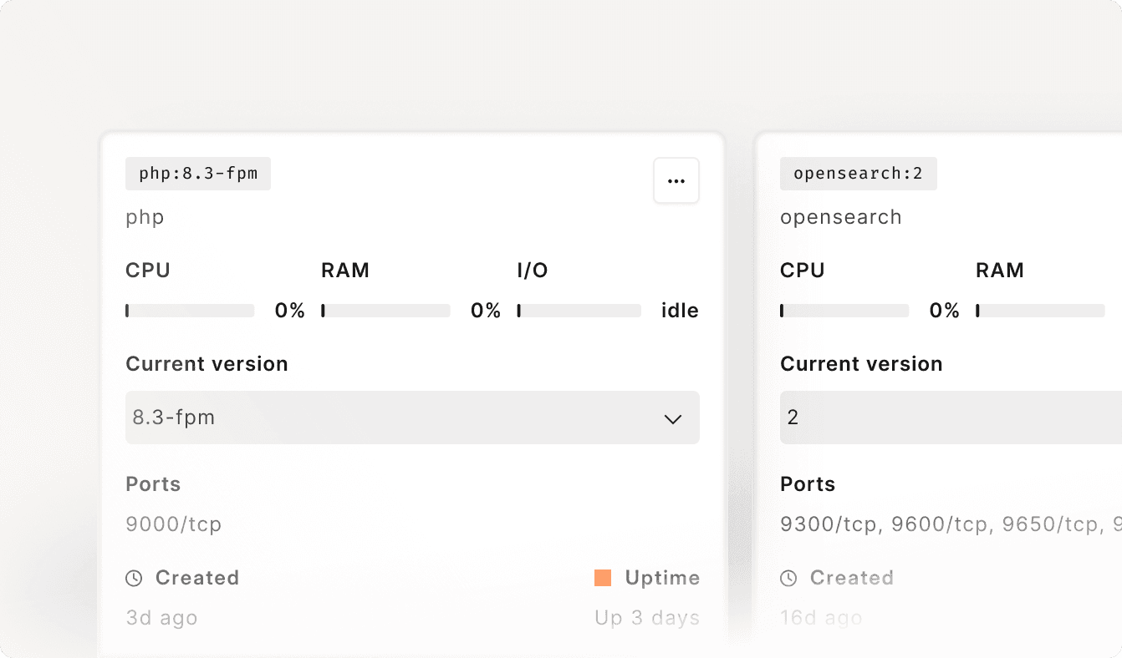Click the 9000/tcp port value
This screenshot has height=658, width=1122.
174,524
